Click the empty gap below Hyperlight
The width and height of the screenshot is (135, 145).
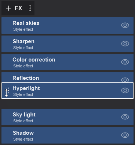coord(67,104)
